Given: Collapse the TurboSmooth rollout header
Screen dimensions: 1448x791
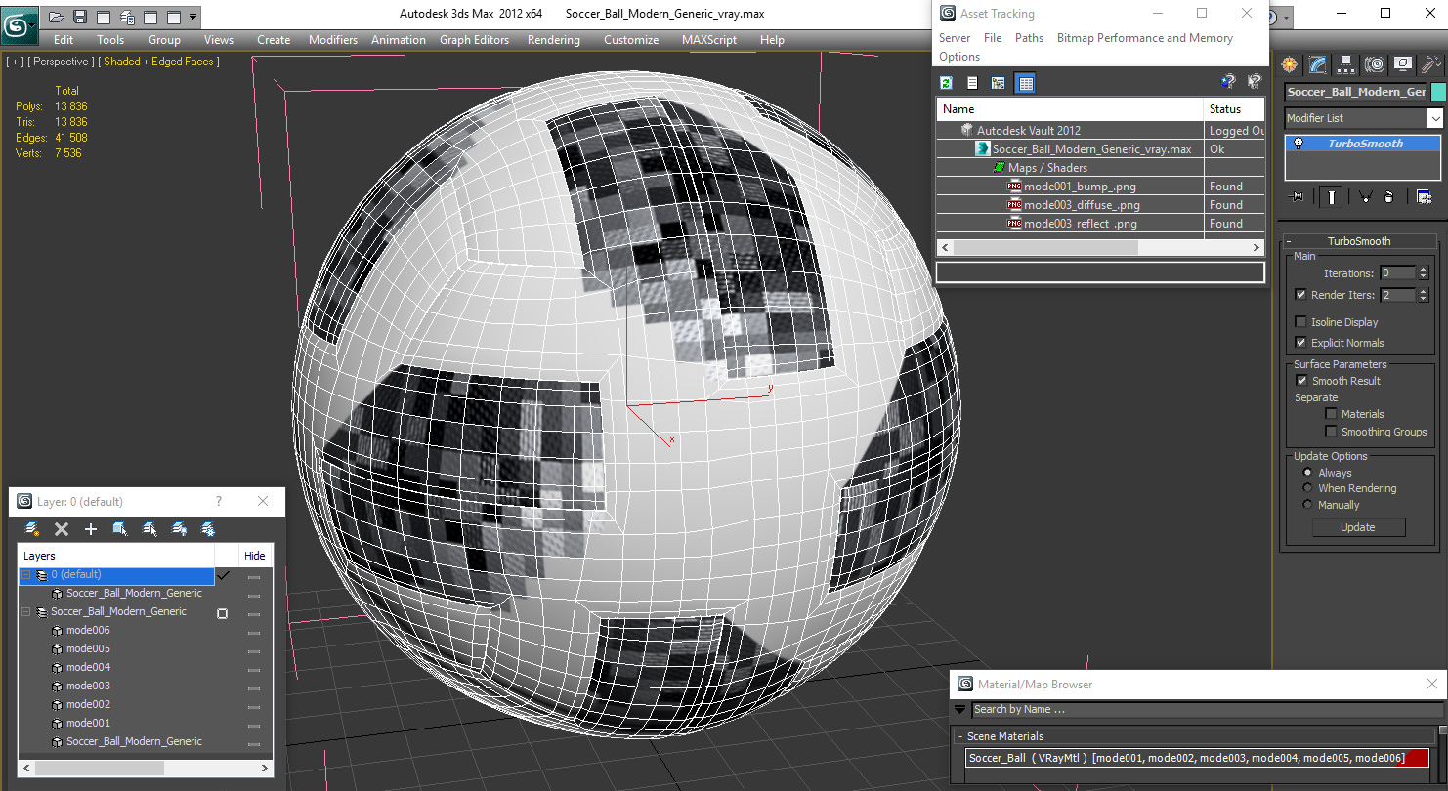Looking at the screenshot, I should point(1358,241).
